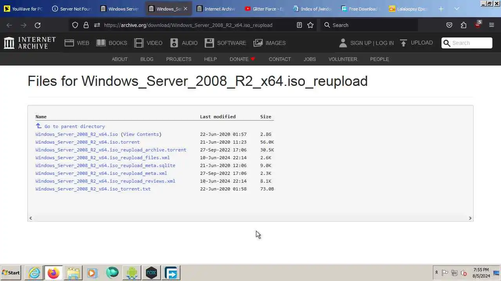Open the JOBS menu link

coord(310,59)
